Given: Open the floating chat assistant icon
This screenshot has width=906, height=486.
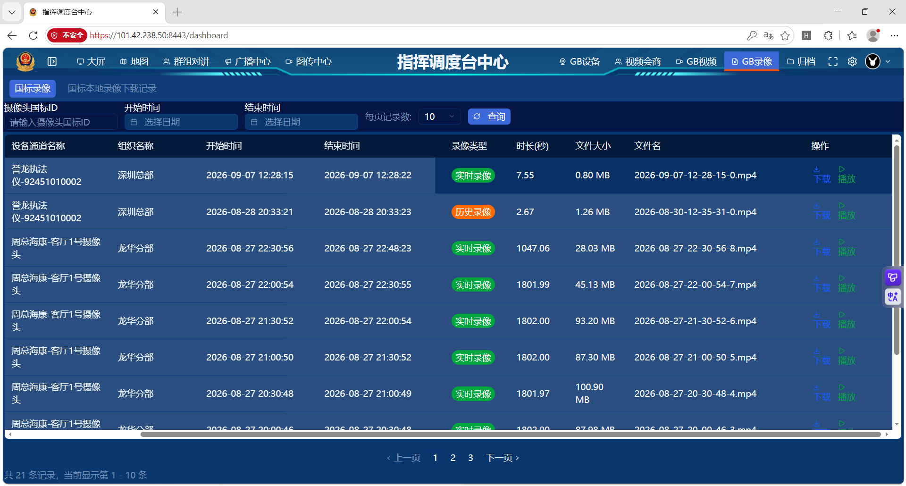Looking at the screenshot, I should (893, 277).
